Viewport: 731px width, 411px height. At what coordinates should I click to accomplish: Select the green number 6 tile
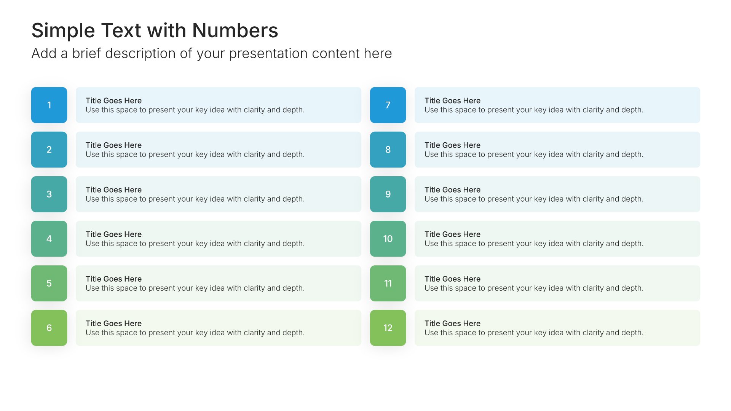click(49, 328)
